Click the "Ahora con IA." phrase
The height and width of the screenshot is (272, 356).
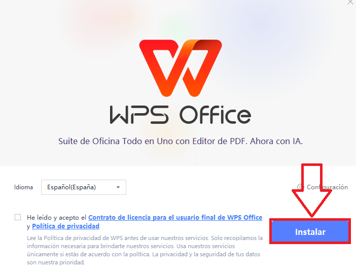tap(276, 141)
